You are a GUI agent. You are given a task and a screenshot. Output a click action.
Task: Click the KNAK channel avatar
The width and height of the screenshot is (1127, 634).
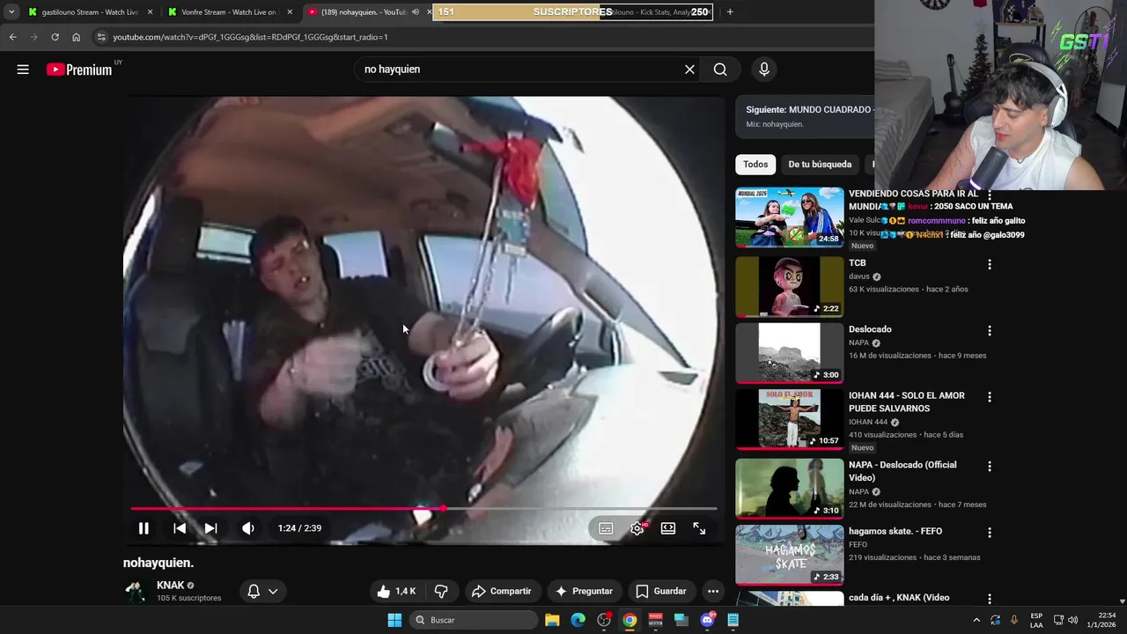pyautogui.click(x=136, y=592)
